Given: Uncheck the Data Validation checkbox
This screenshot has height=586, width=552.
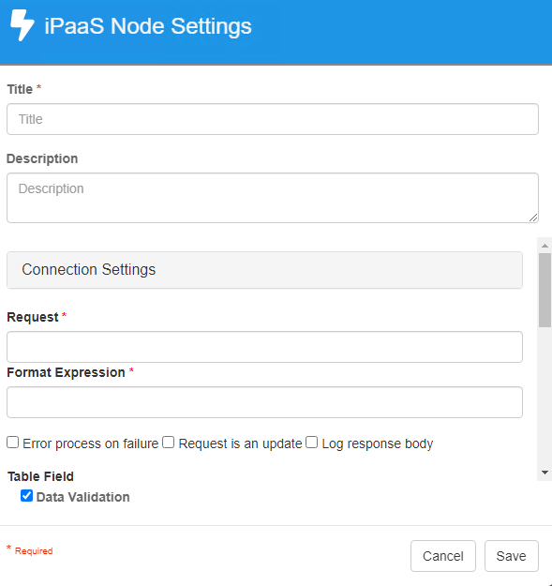Looking at the screenshot, I should (x=26, y=496).
